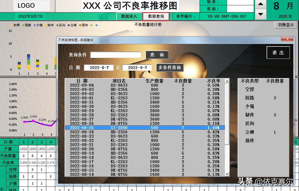Switch to the 数据录入 tab

coord(129,16)
